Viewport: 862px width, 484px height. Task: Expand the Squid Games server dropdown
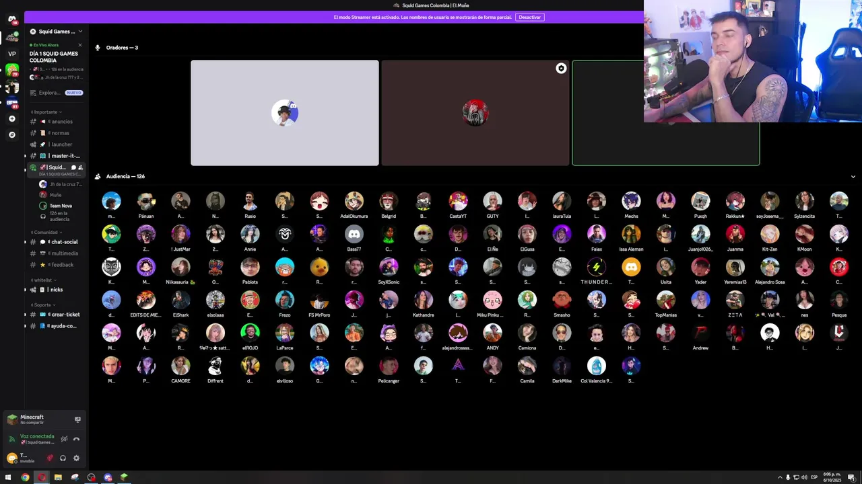[80, 32]
